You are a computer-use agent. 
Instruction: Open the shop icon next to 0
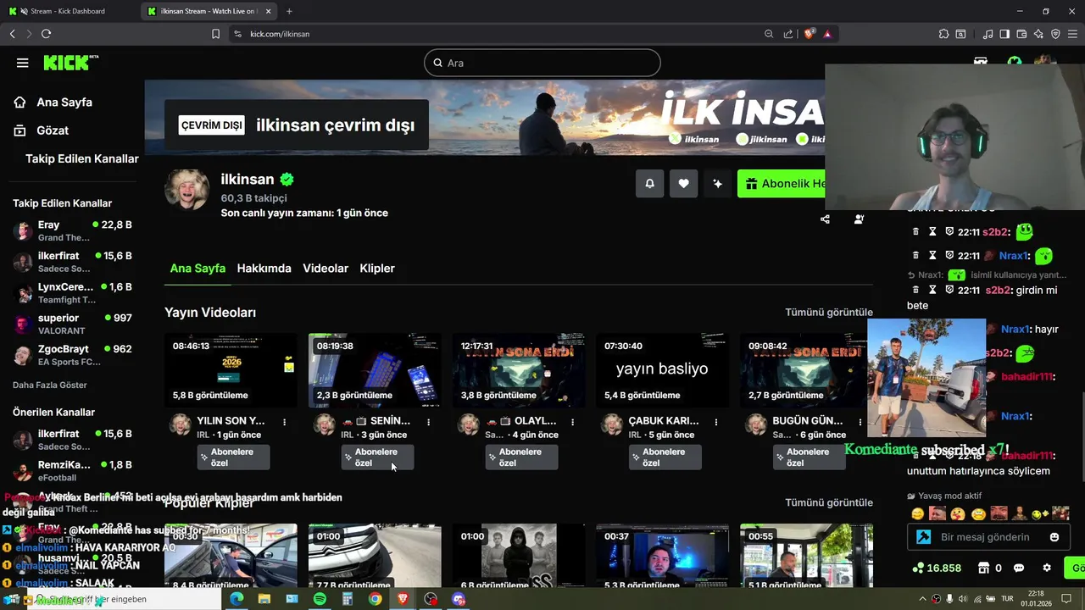(x=983, y=568)
